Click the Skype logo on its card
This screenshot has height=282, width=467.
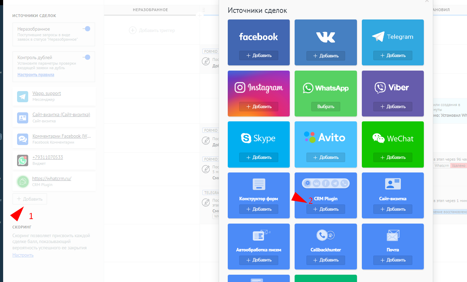[x=258, y=138]
